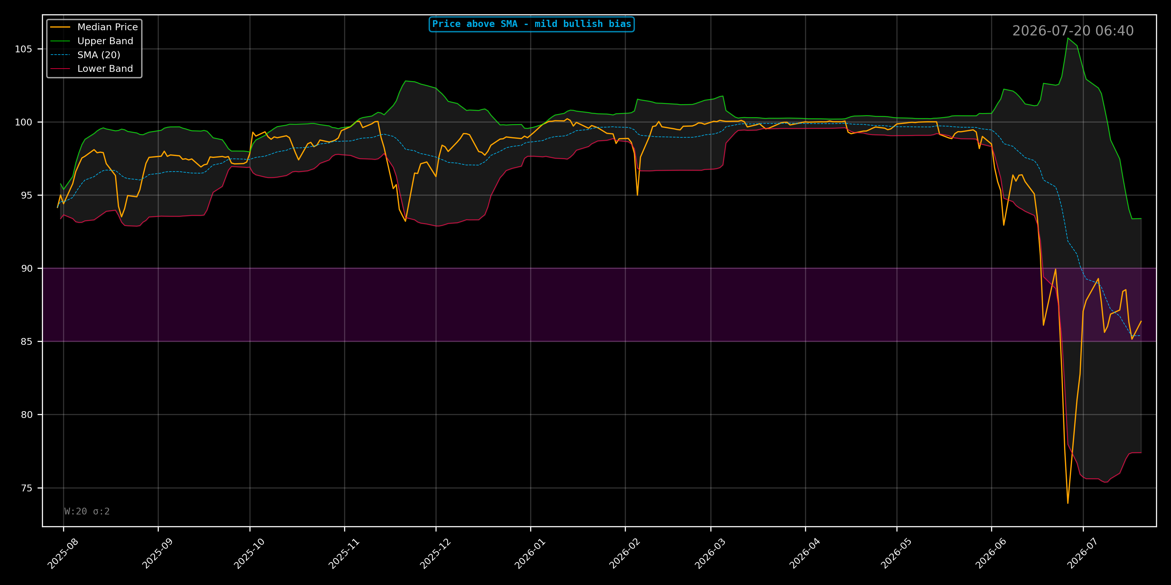Click the 80 y-axis tick label
Viewport: 1171px width, 585px height.
click(x=27, y=415)
